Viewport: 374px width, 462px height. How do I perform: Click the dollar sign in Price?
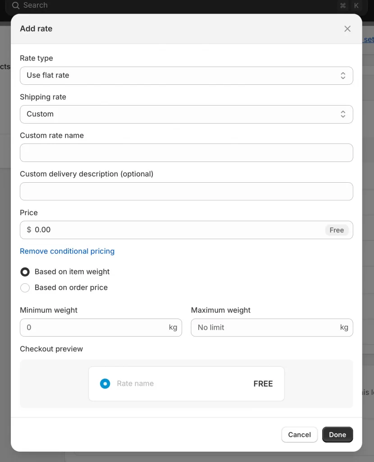29,230
